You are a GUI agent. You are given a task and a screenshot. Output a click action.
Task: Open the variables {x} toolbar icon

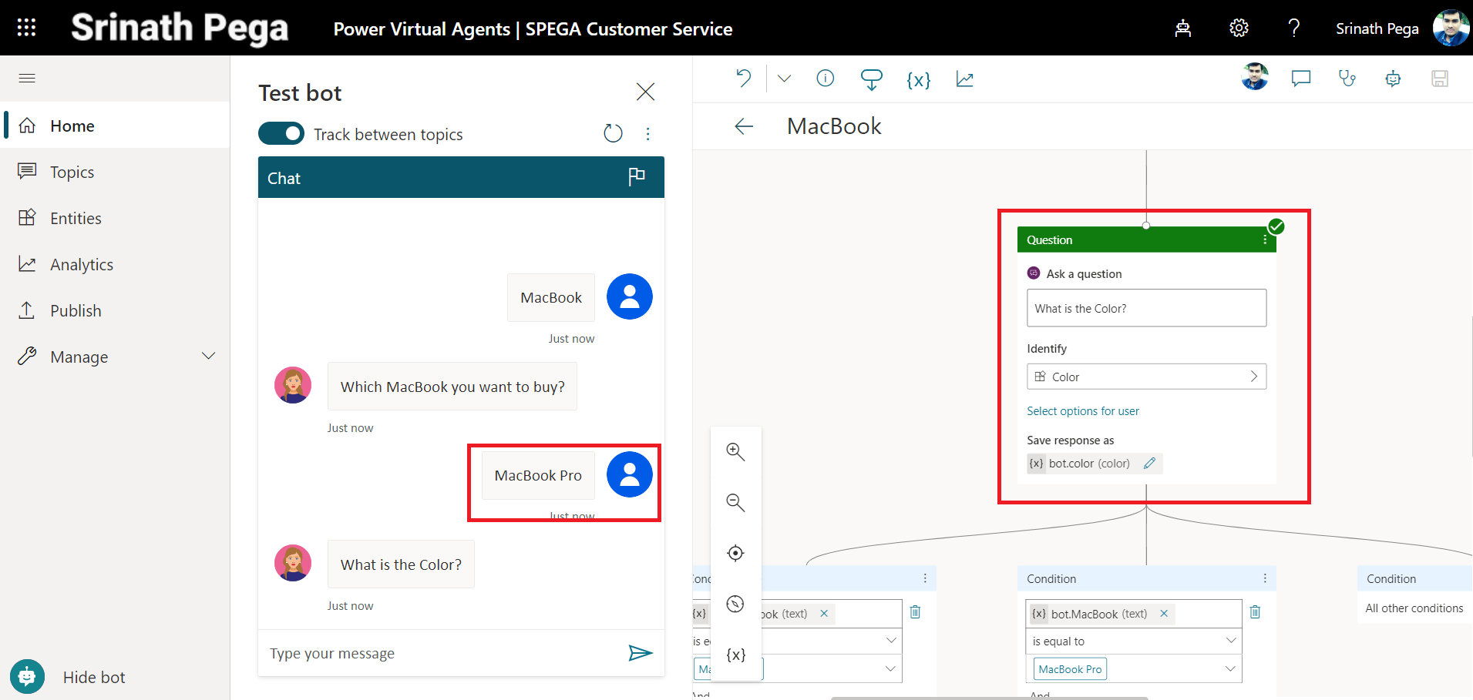[x=918, y=79]
